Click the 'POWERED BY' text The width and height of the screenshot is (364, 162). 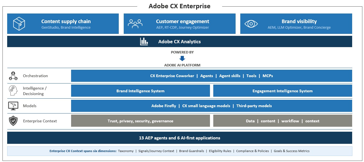pyautogui.click(x=182, y=52)
